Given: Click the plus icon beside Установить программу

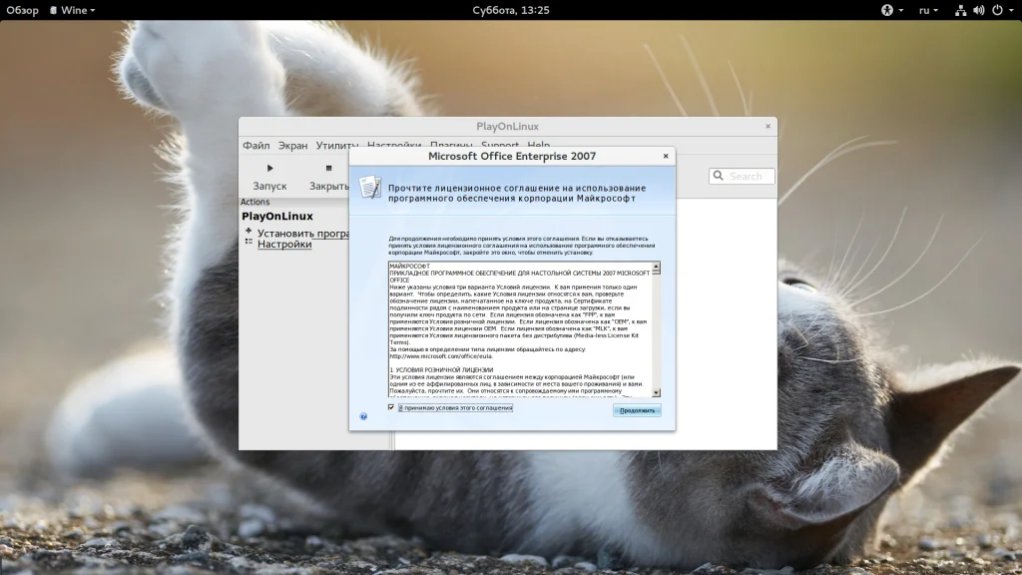Looking at the screenshot, I should tap(249, 232).
